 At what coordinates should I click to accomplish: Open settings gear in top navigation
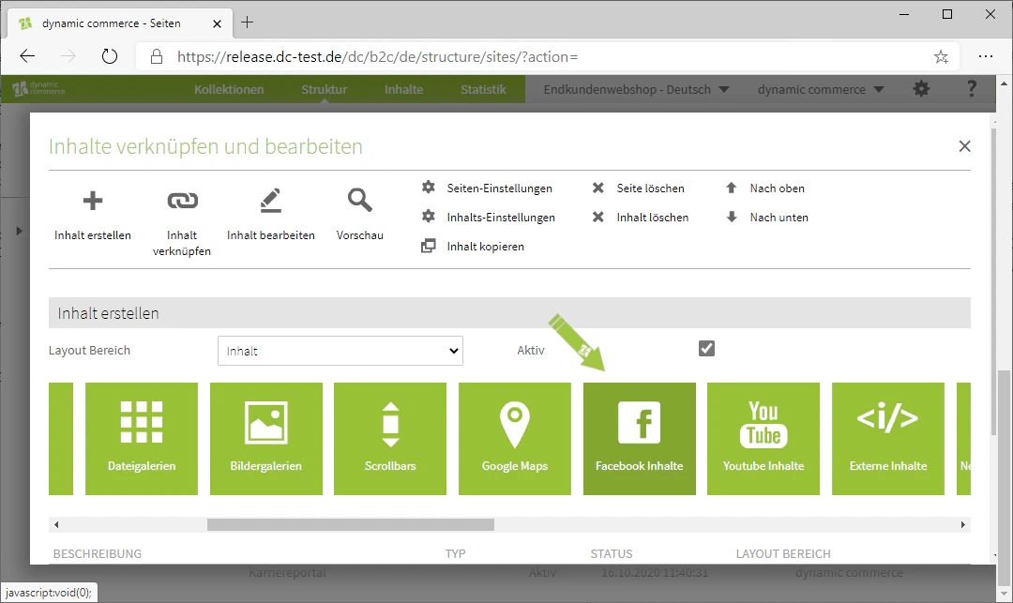pyautogui.click(x=921, y=89)
